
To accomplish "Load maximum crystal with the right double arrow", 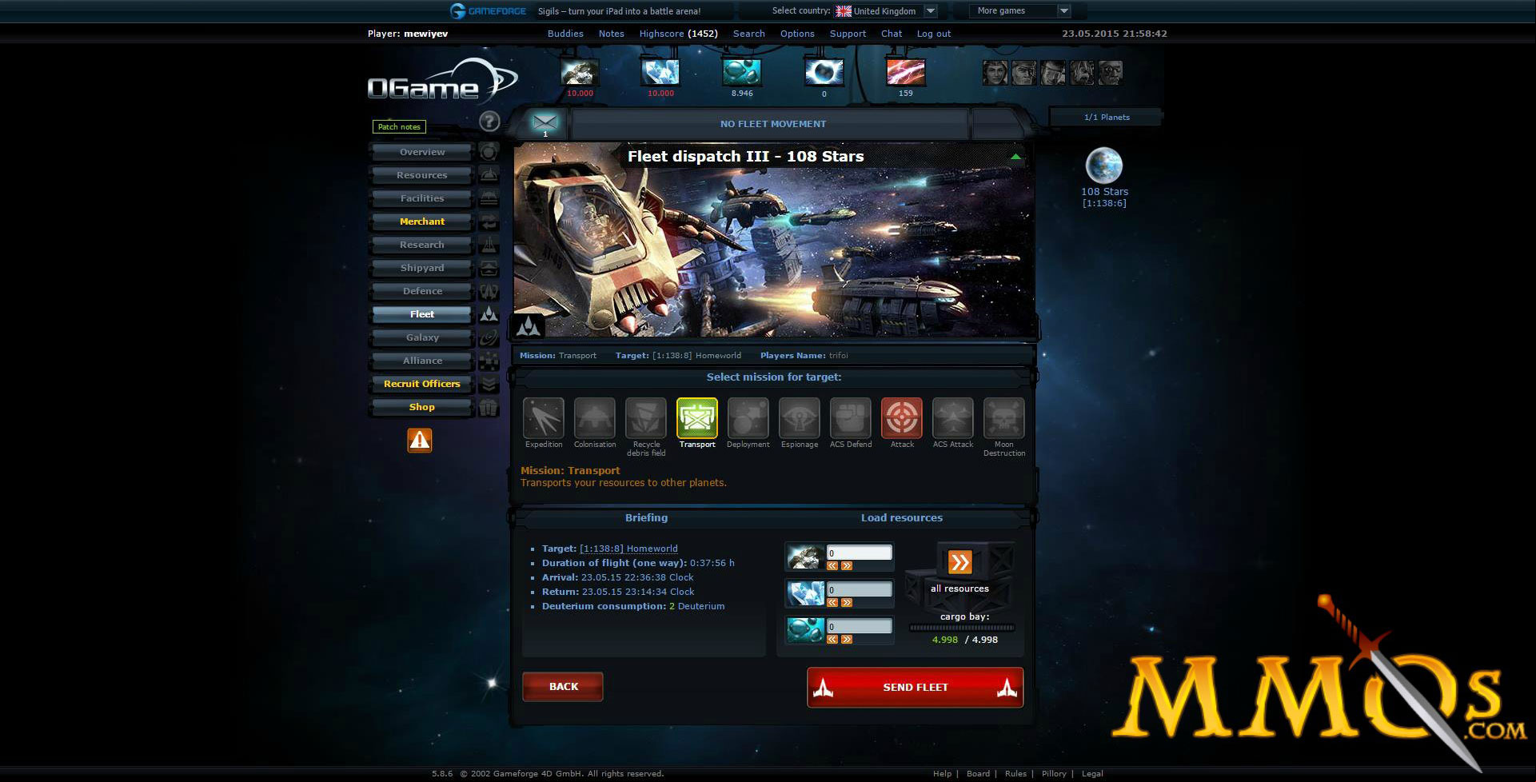I will pos(847,603).
